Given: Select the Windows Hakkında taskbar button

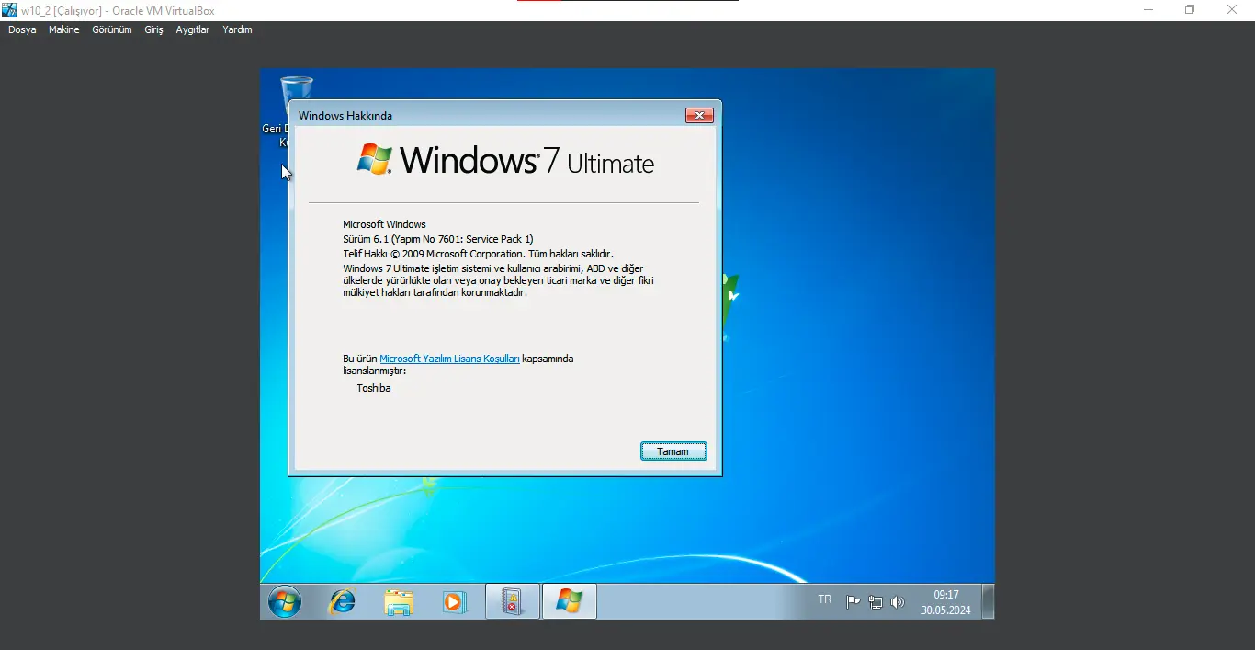Looking at the screenshot, I should [570, 602].
